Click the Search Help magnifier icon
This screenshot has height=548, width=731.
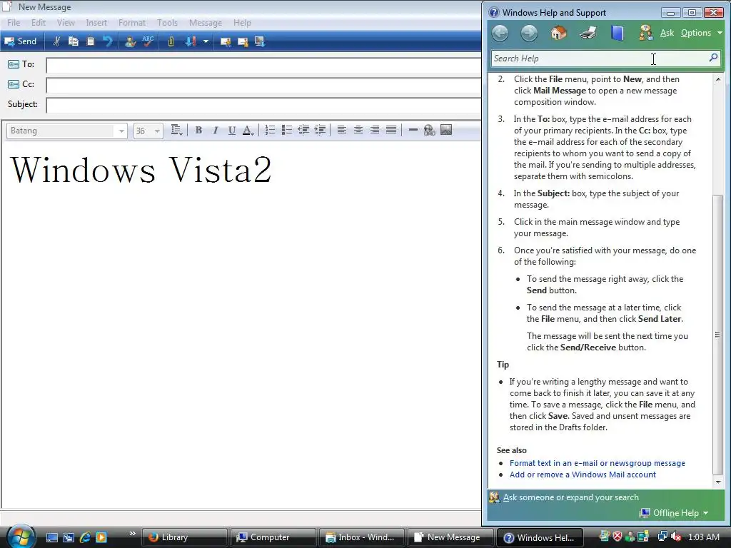click(713, 59)
